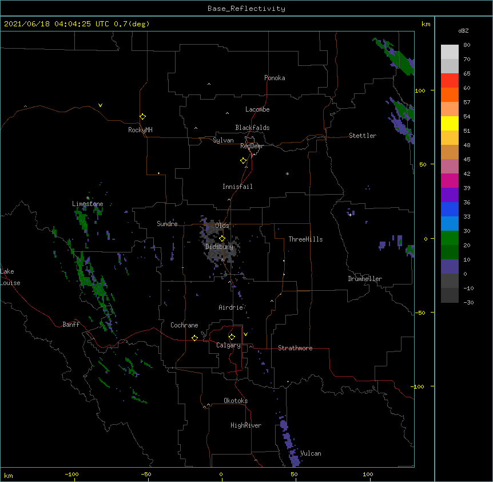493x482 pixels.
Task: Select the Ponoka city label
Action: [x=275, y=78]
